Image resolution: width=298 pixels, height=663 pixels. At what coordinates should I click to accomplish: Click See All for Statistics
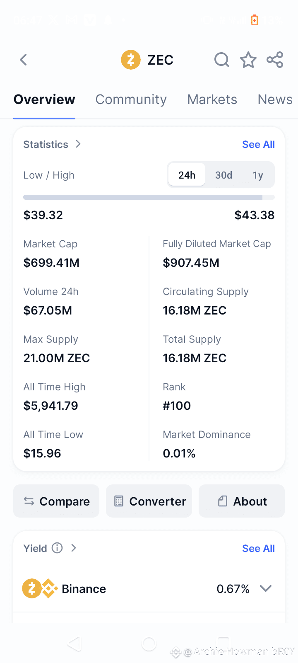(x=258, y=144)
